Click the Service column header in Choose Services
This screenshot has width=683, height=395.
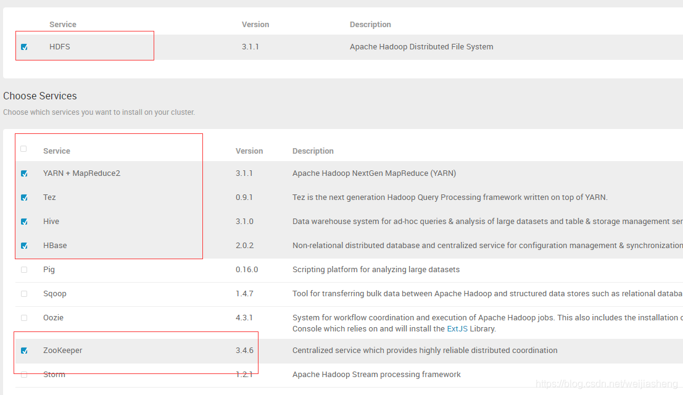(x=57, y=151)
